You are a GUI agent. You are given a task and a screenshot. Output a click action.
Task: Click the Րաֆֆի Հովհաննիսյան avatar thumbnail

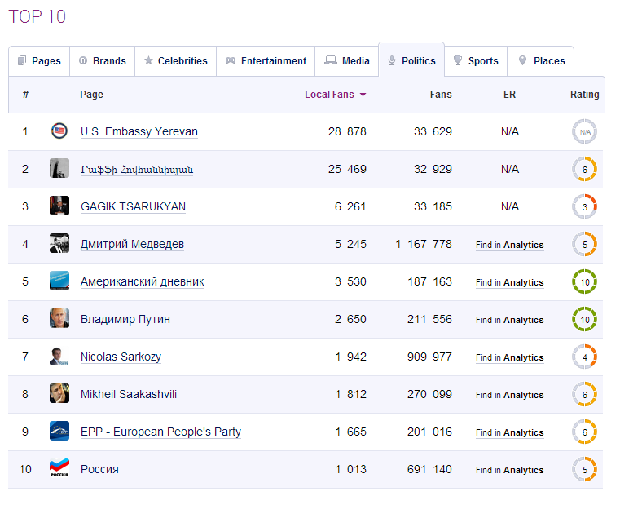(59, 168)
